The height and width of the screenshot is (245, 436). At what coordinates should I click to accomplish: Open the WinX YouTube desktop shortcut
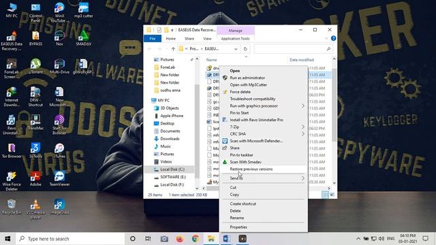point(59,12)
